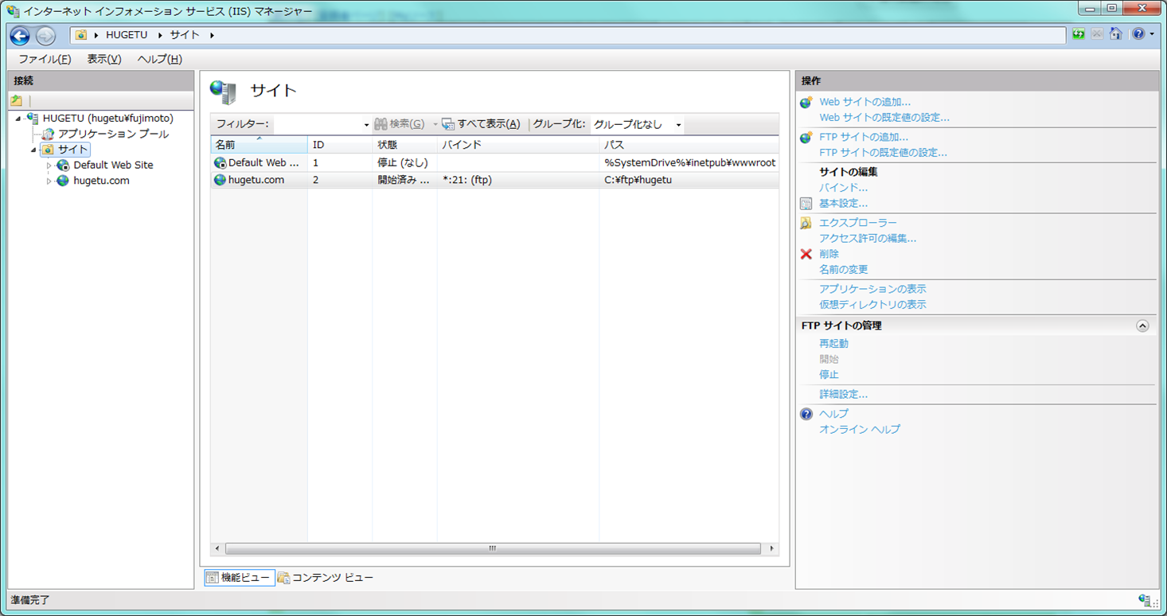Select hugetu.com in connections tree

point(101,181)
